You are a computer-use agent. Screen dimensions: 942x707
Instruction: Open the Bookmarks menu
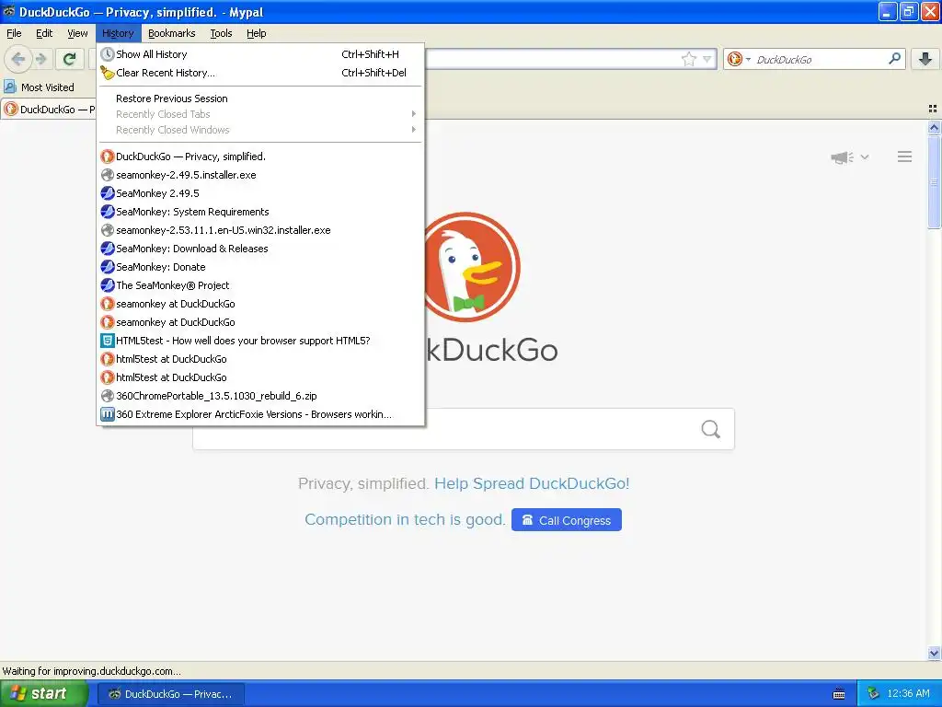click(x=172, y=33)
